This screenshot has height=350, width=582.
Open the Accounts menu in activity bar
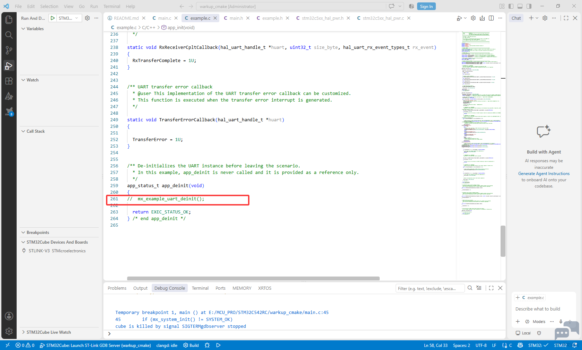[x=9, y=316]
